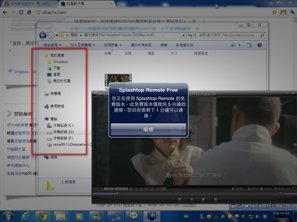Open local disk (E:) in navigation pane
Viewport: 297px width, 222px height.
coord(60,138)
